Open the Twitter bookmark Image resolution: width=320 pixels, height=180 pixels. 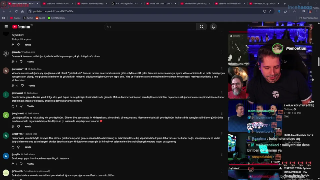28,18
